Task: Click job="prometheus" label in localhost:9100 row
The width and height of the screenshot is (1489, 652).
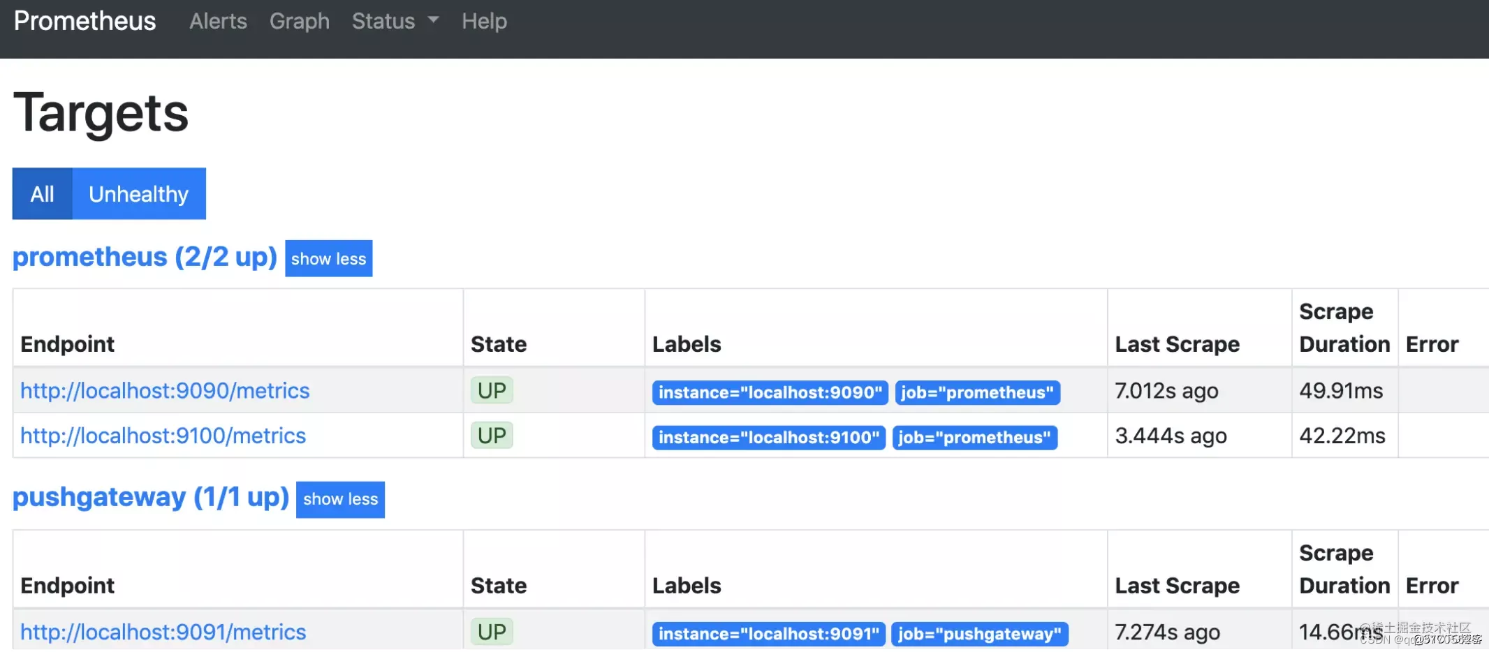Action: coord(974,438)
